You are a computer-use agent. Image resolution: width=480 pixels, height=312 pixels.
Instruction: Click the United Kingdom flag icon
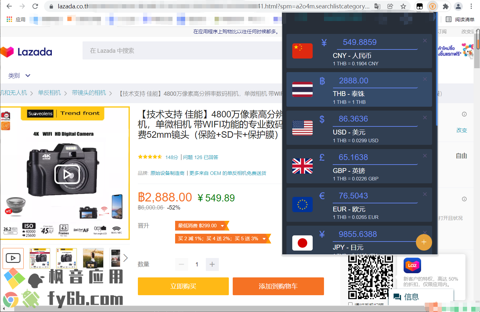302,166
